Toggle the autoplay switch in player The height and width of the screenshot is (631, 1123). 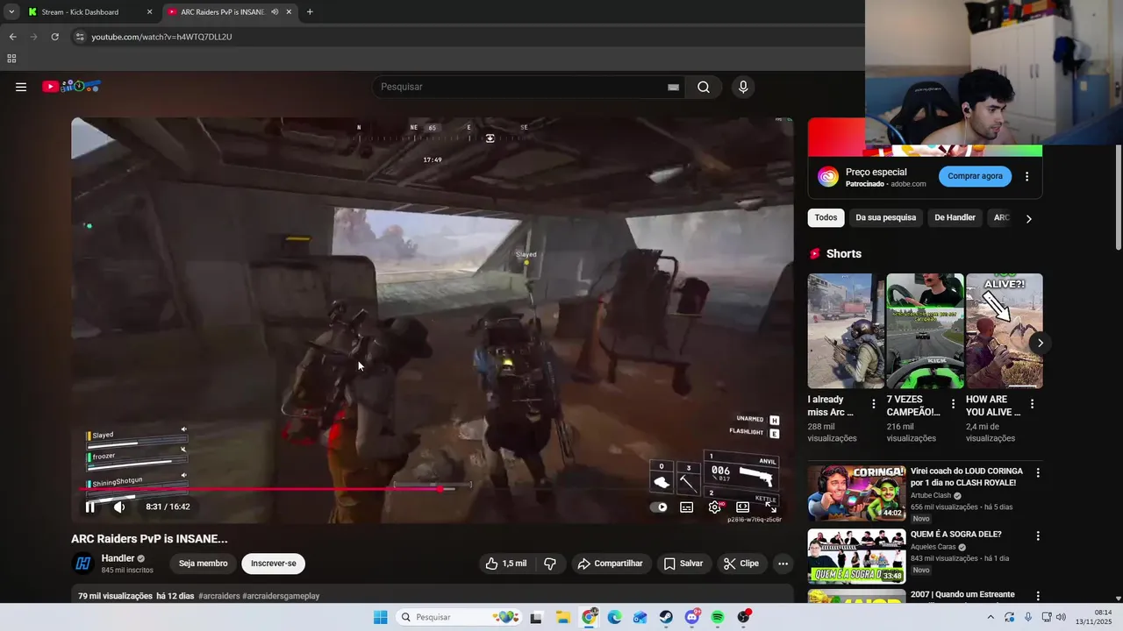click(659, 507)
